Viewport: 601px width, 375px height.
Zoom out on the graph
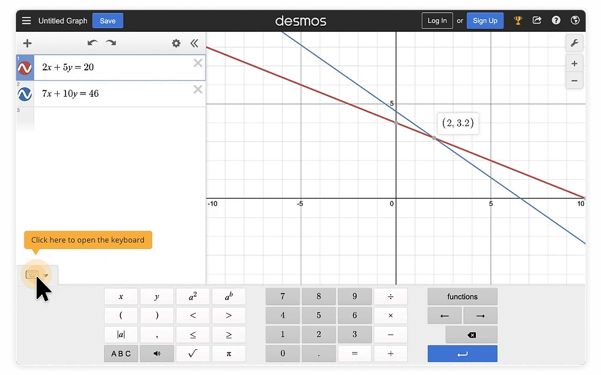(x=574, y=81)
